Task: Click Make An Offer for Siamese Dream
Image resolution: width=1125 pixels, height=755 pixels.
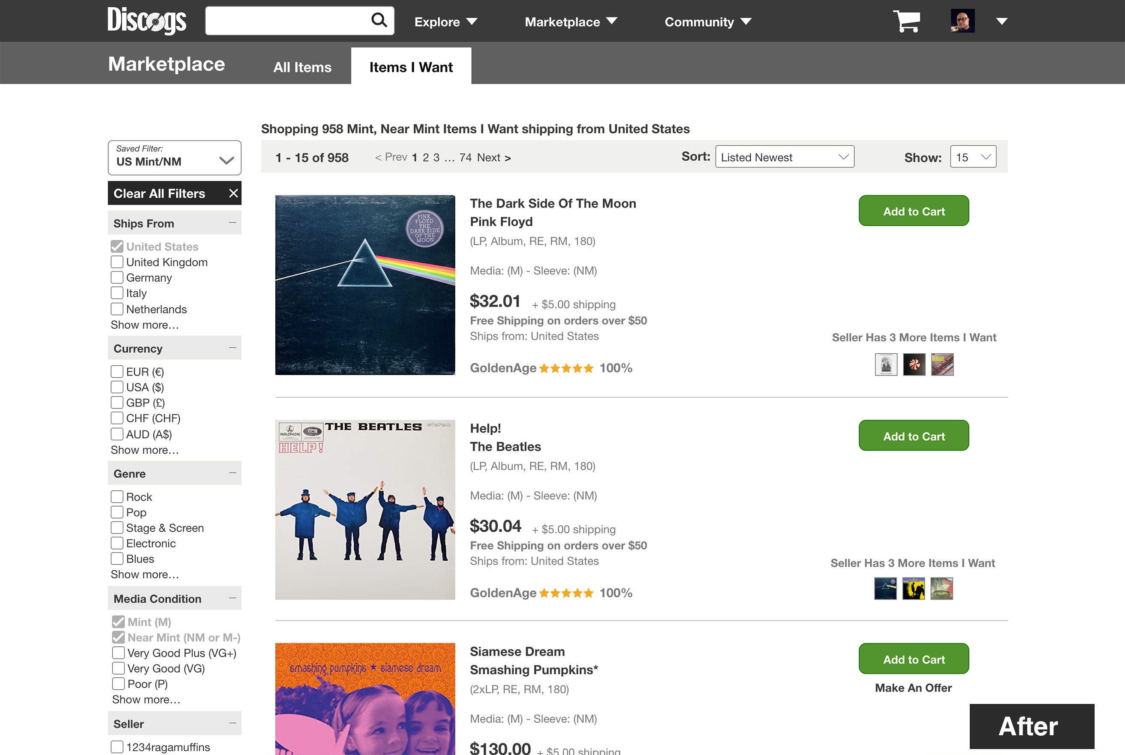Action: pyautogui.click(x=913, y=688)
